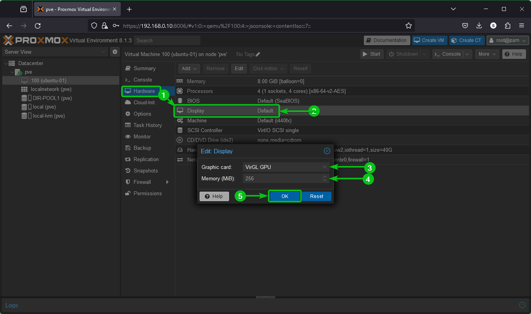Viewport: 531px width, 314px height.
Task: Open the Replication tab
Action: pyautogui.click(x=148, y=159)
